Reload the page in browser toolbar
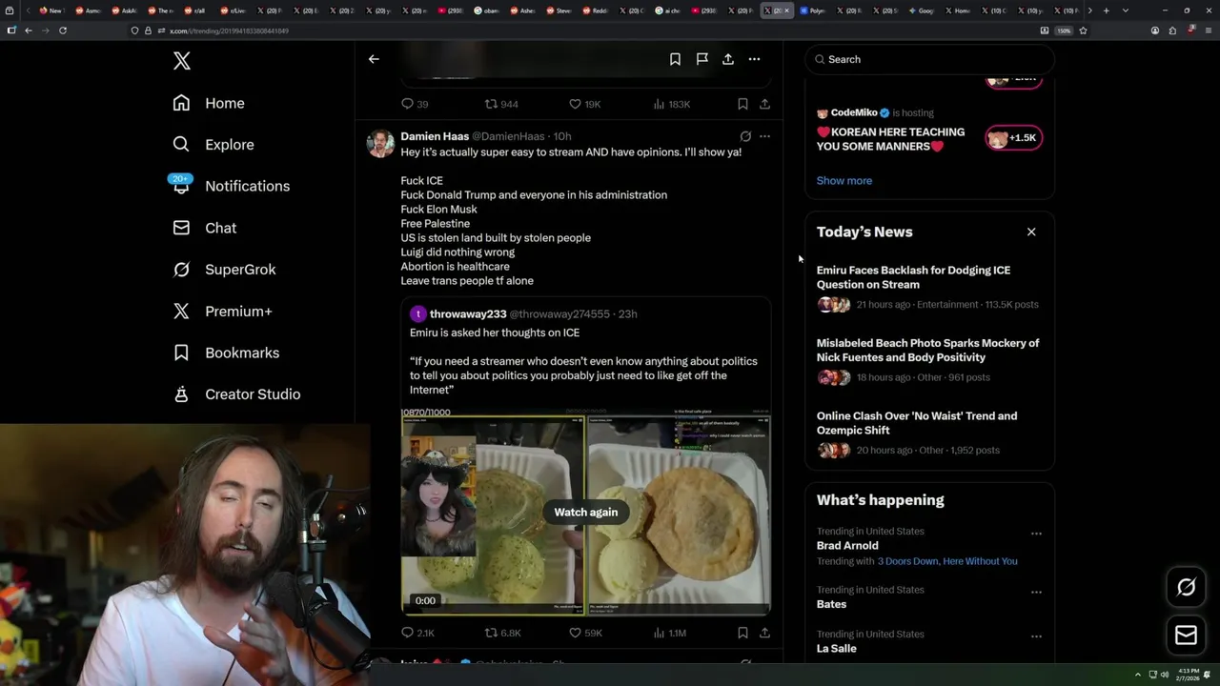 point(63,30)
